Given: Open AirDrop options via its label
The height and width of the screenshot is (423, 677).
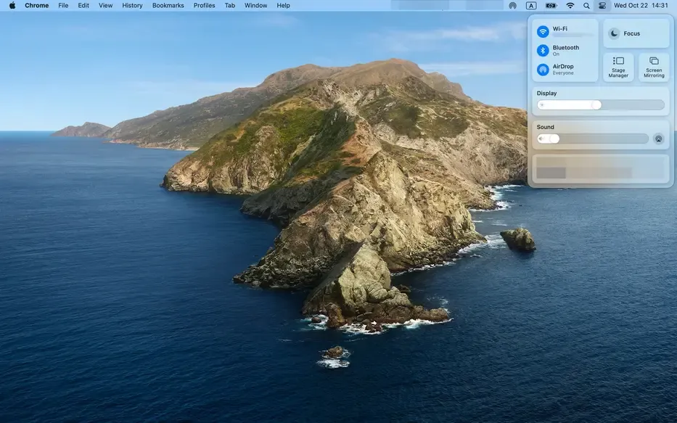Looking at the screenshot, I should [x=563, y=67].
